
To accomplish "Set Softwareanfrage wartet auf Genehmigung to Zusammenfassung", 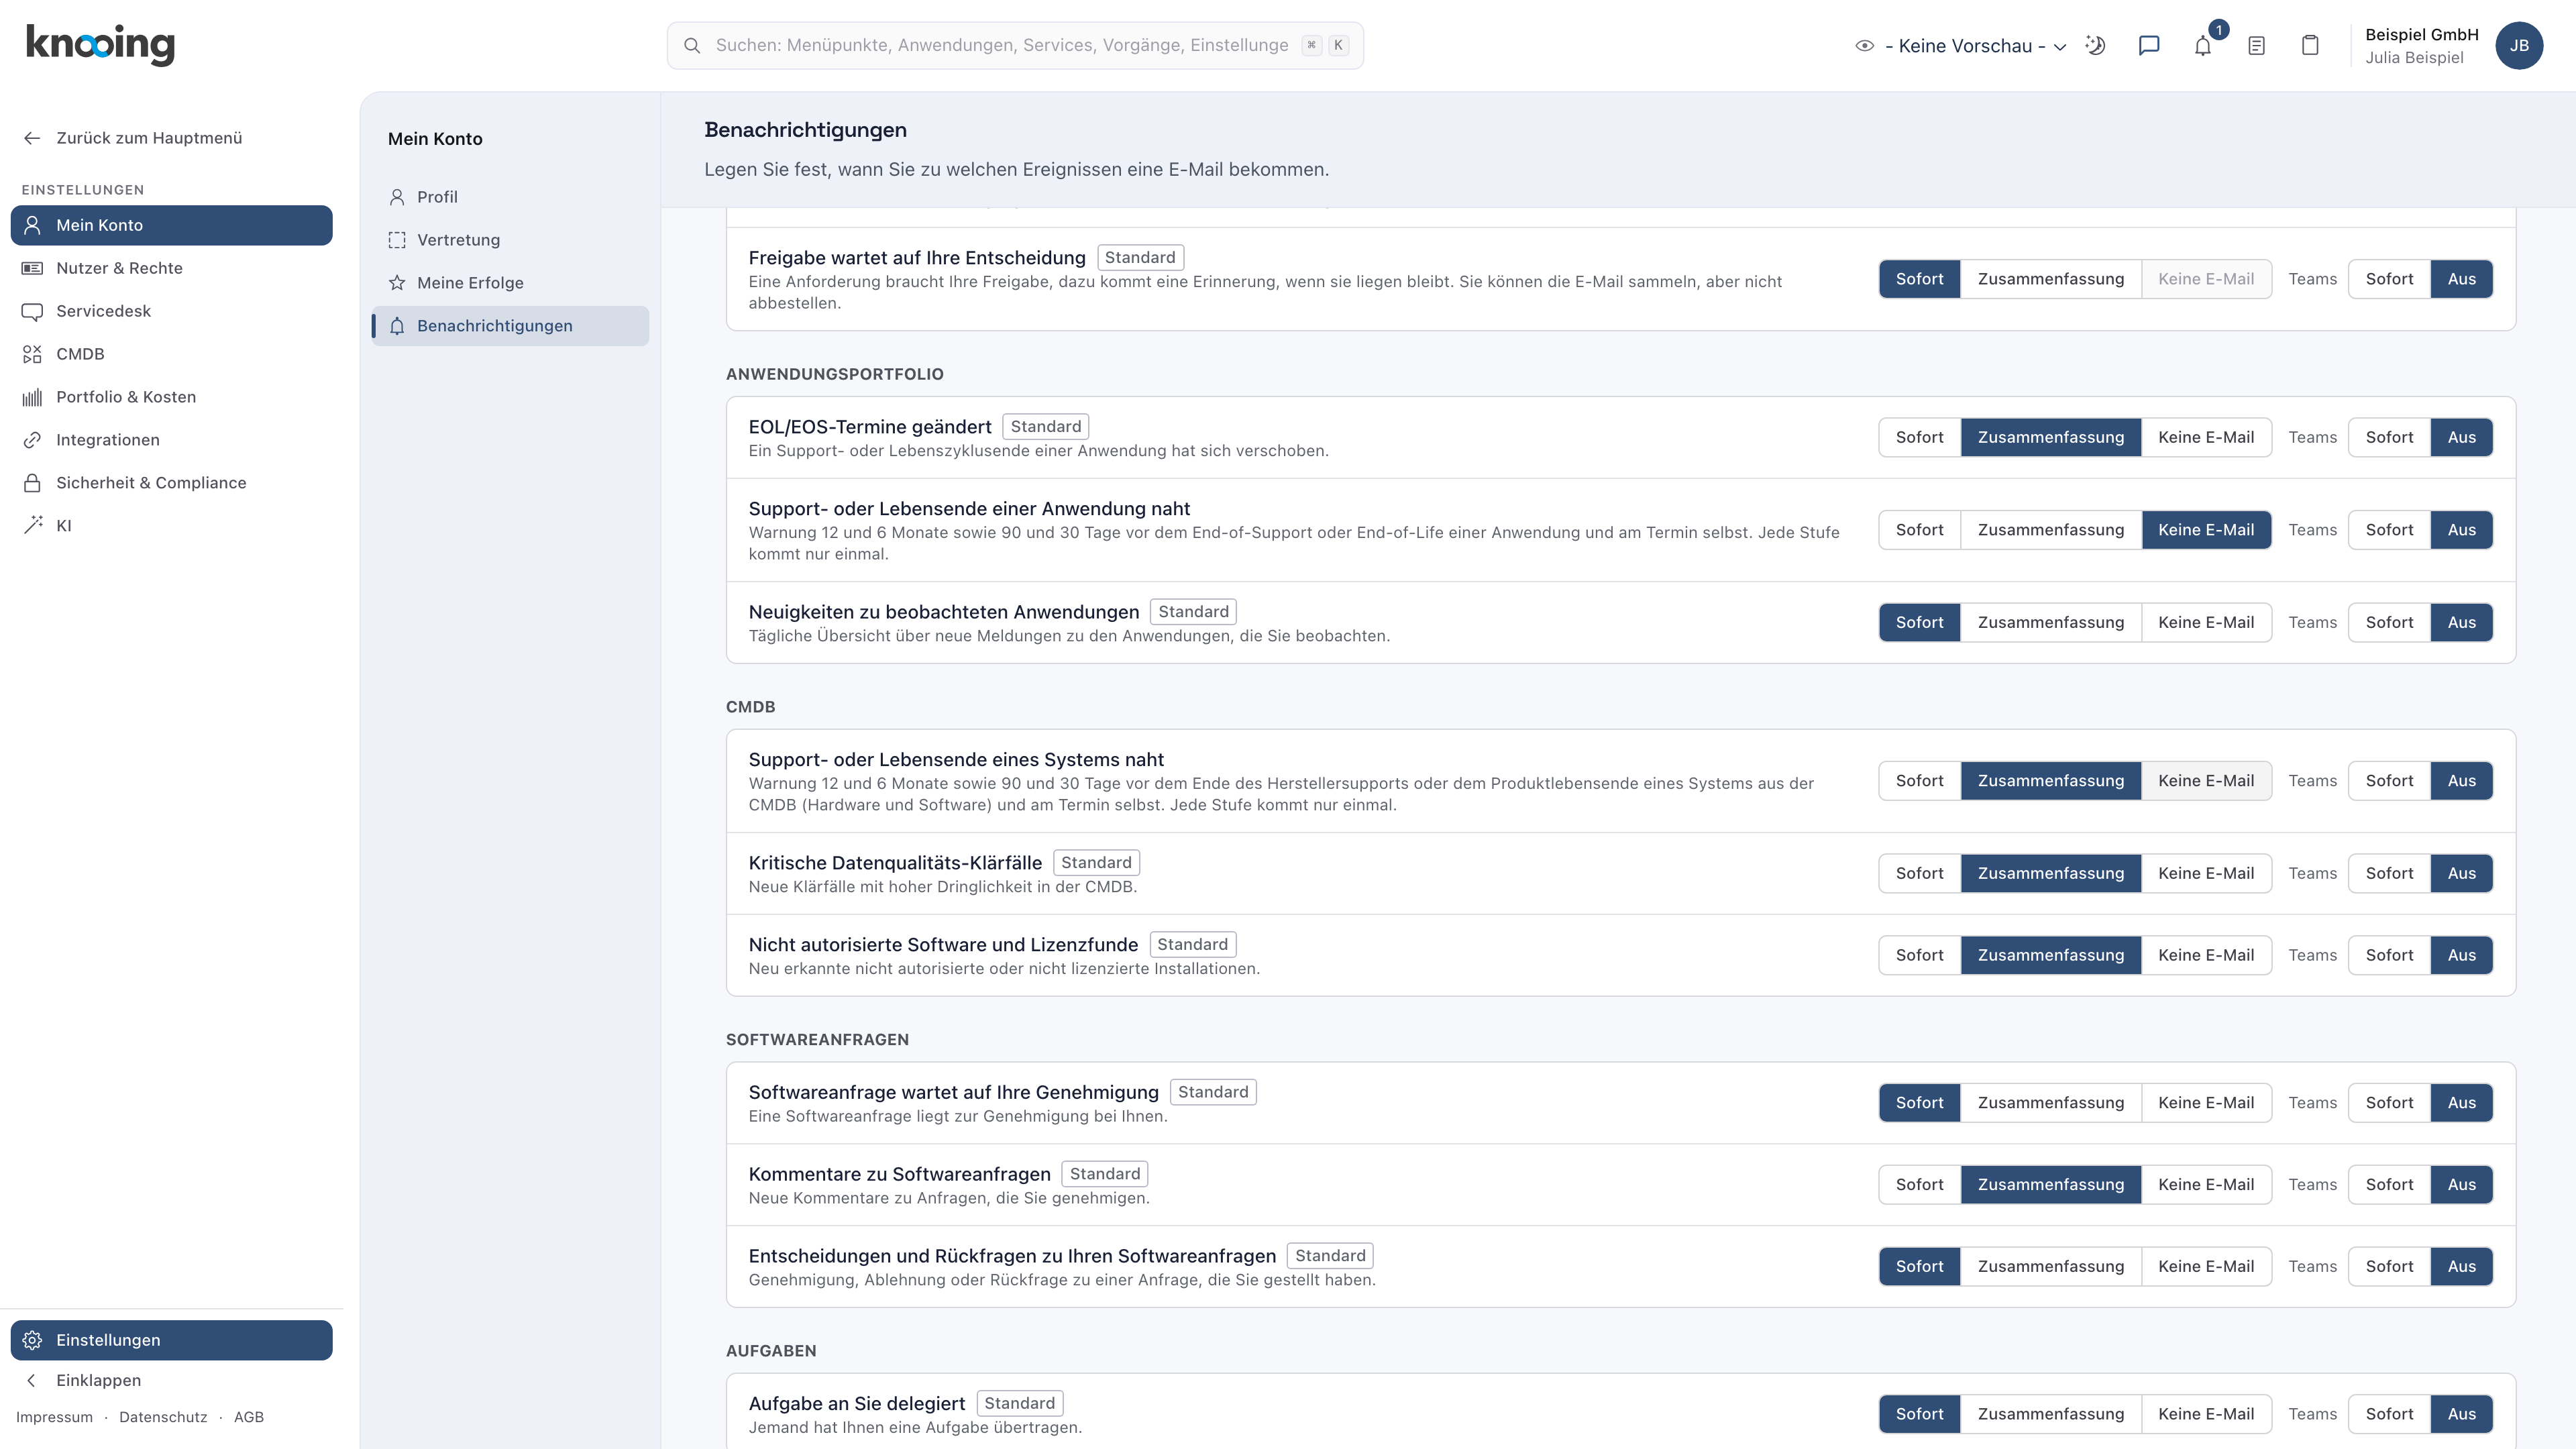I will (2050, 1102).
